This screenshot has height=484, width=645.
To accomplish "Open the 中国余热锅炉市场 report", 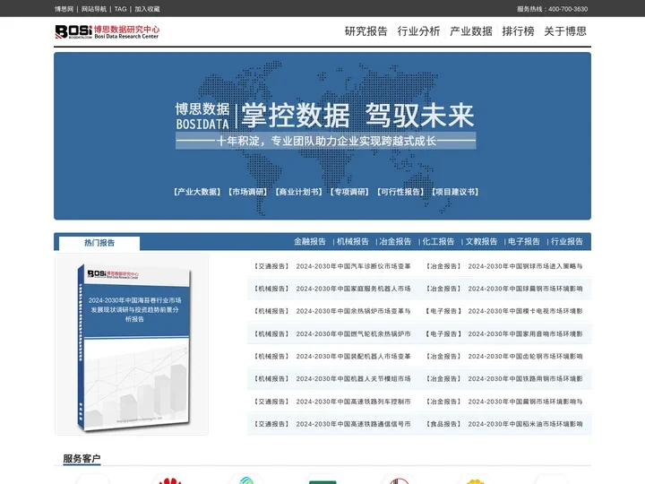I will click(x=353, y=311).
